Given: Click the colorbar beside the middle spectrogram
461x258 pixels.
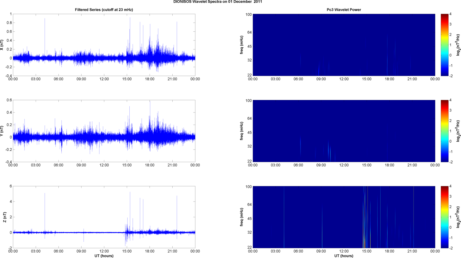Looking at the screenshot, I should click(x=444, y=131).
